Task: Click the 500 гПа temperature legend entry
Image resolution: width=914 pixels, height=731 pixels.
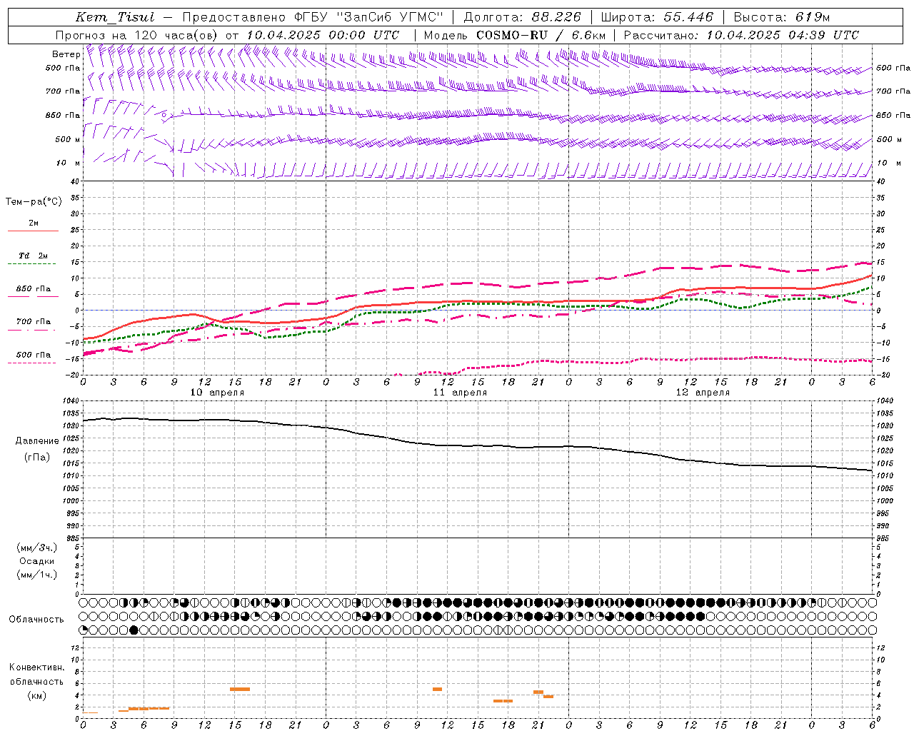Action: click(x=33, y=357)
